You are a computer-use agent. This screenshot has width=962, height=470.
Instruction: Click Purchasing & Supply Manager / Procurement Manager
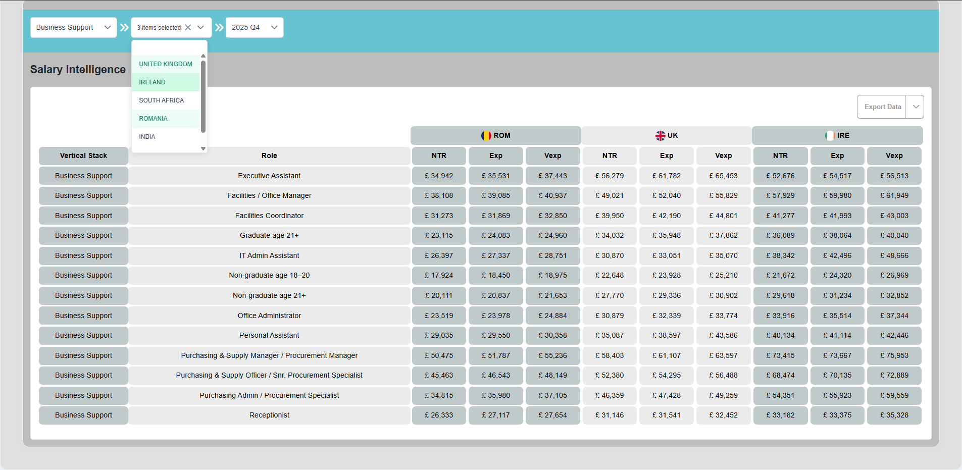pyautogui.click(x=269, y=356)
